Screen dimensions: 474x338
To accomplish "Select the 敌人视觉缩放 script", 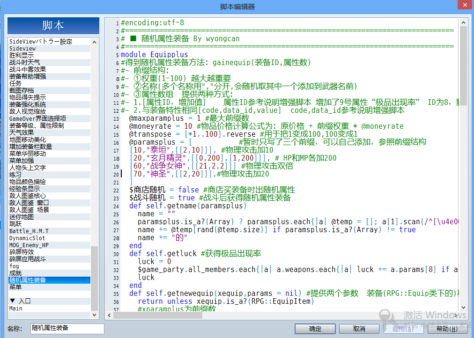I will (x=50, y=111).
